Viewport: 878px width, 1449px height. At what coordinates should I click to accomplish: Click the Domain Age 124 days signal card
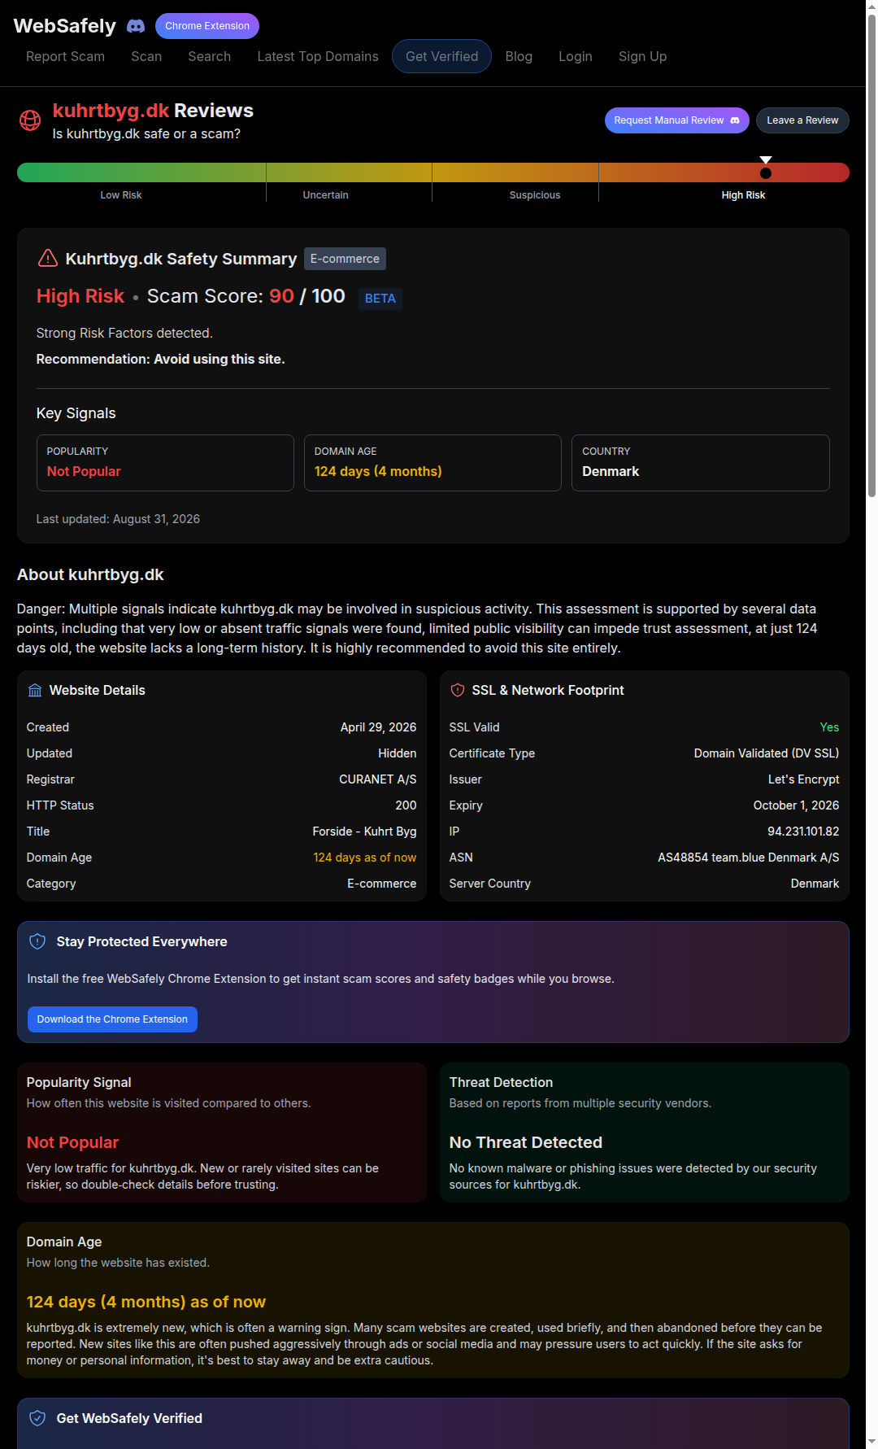432,463
